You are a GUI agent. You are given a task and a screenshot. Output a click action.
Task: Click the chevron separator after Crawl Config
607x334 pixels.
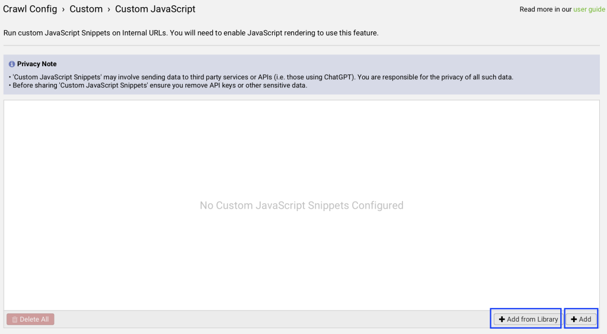(63, 9)
